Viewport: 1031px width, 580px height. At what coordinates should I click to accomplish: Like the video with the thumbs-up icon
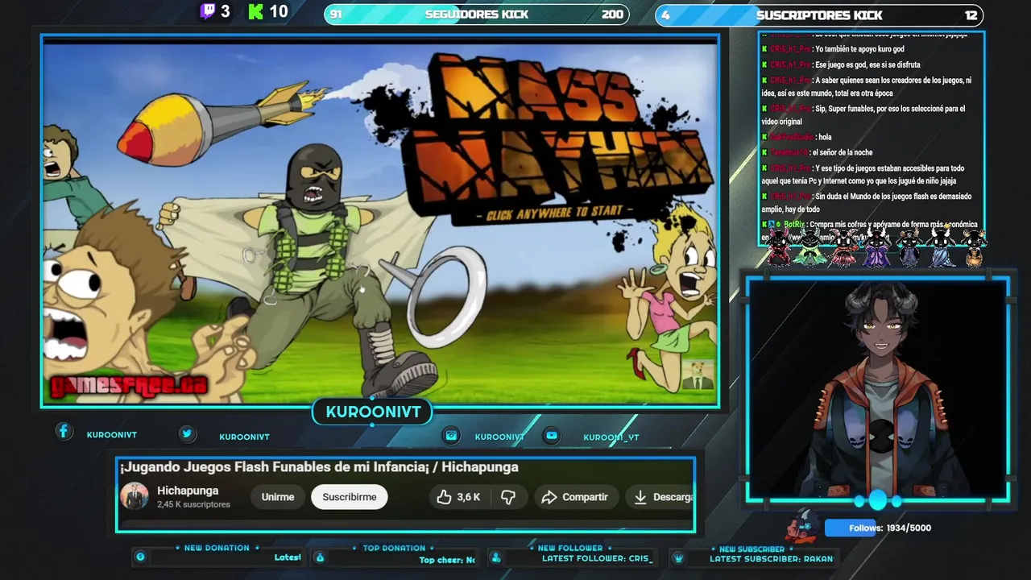coord(444,497)
